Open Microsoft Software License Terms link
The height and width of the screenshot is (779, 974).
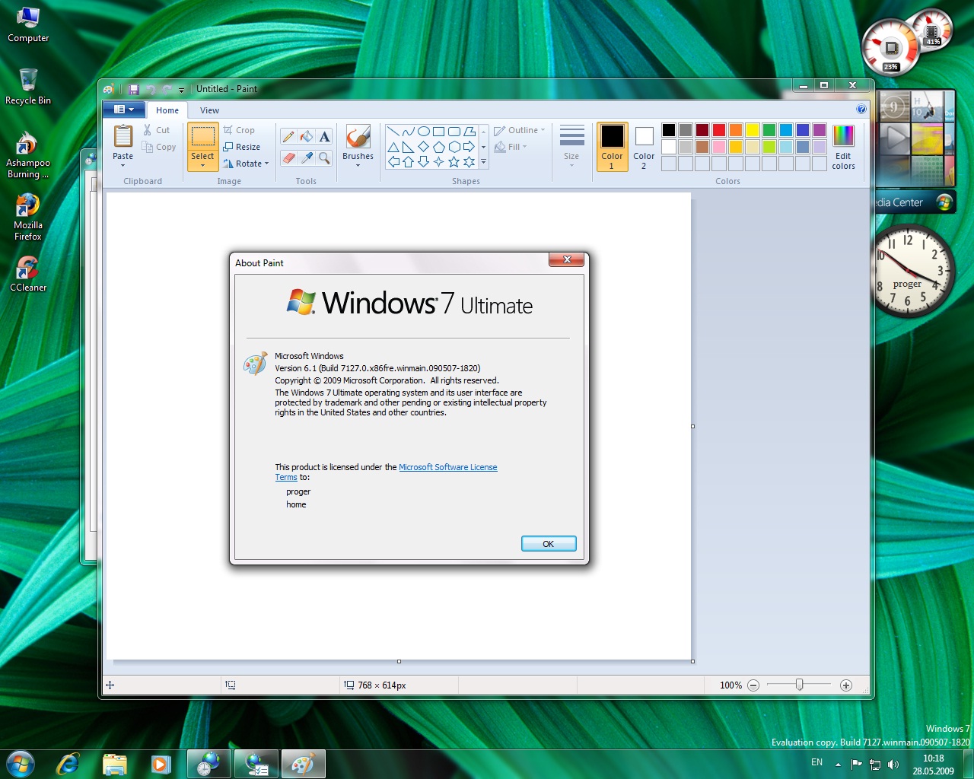point(447,467)
